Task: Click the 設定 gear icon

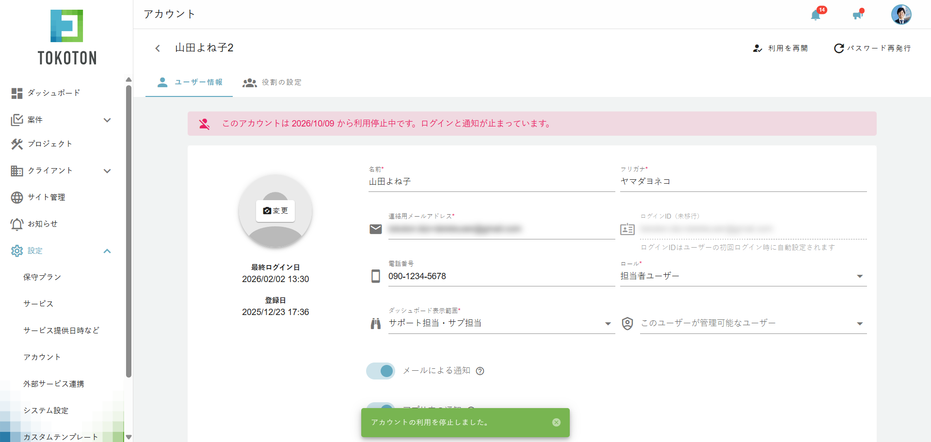Action: [17, 251]
